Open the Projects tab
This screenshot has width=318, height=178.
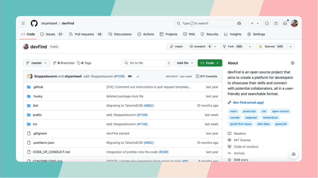pos(168,34)
